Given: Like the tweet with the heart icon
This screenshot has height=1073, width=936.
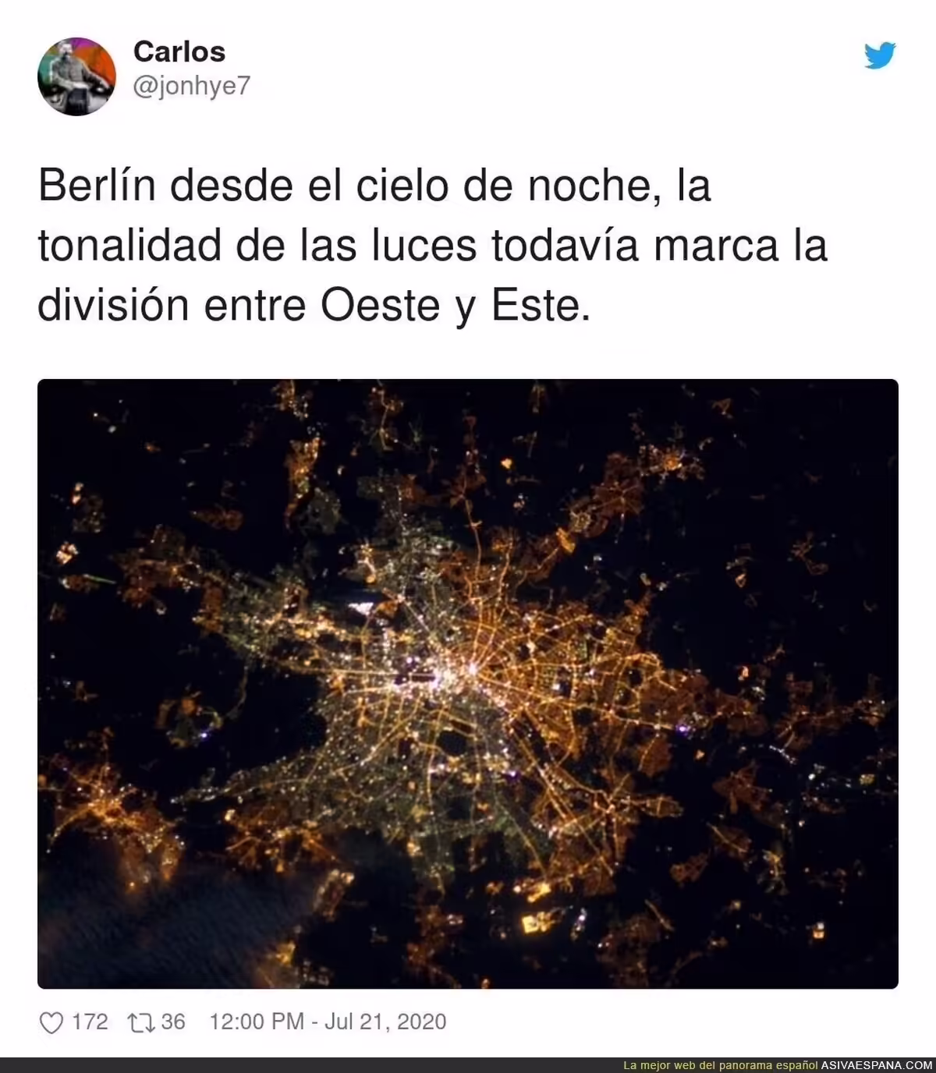Looking at the screenshot, I should 51,1022.
